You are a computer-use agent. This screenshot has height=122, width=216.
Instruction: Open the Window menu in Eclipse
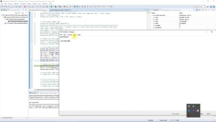point(45,4)
